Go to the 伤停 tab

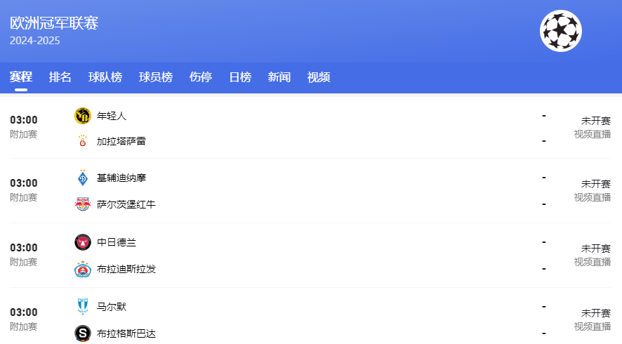click(x=201, y=77)
